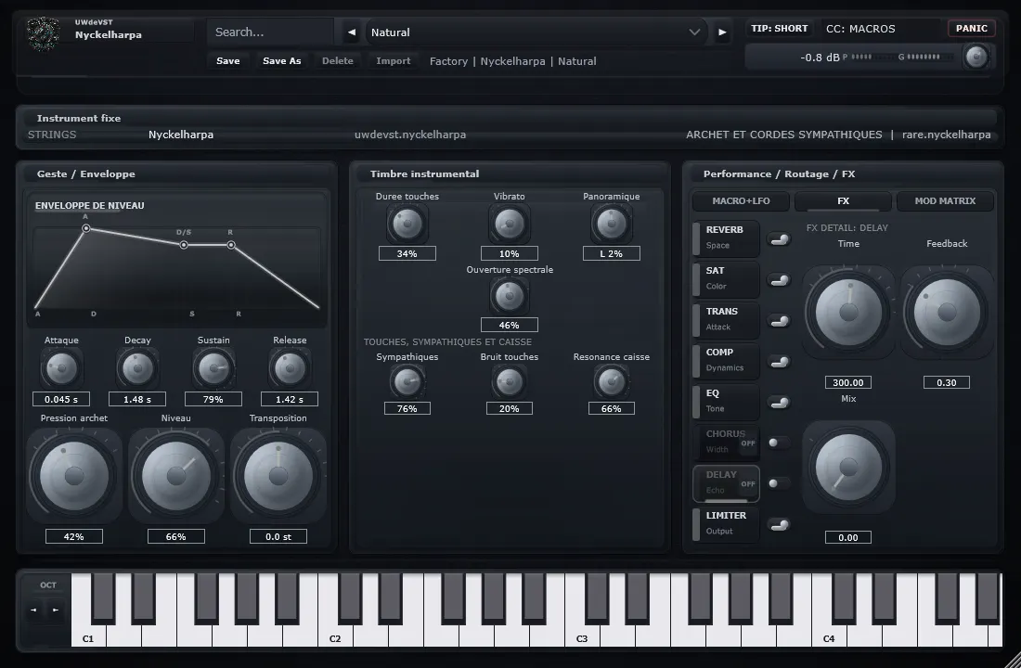
Task: Click the CC: MACROS text
Action: 860,29
